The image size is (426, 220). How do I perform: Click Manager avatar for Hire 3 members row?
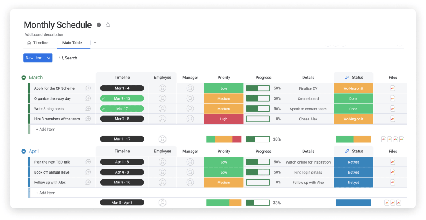tap(190, 119)
